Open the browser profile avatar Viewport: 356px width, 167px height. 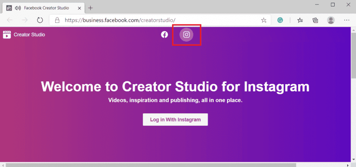(331, 20)
